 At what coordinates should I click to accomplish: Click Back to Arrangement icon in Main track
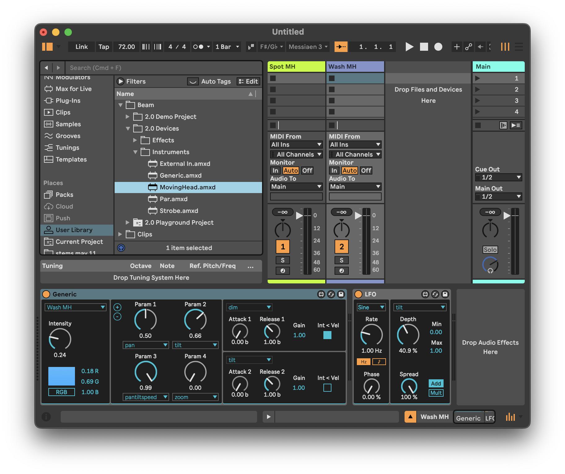coord(503,125)
